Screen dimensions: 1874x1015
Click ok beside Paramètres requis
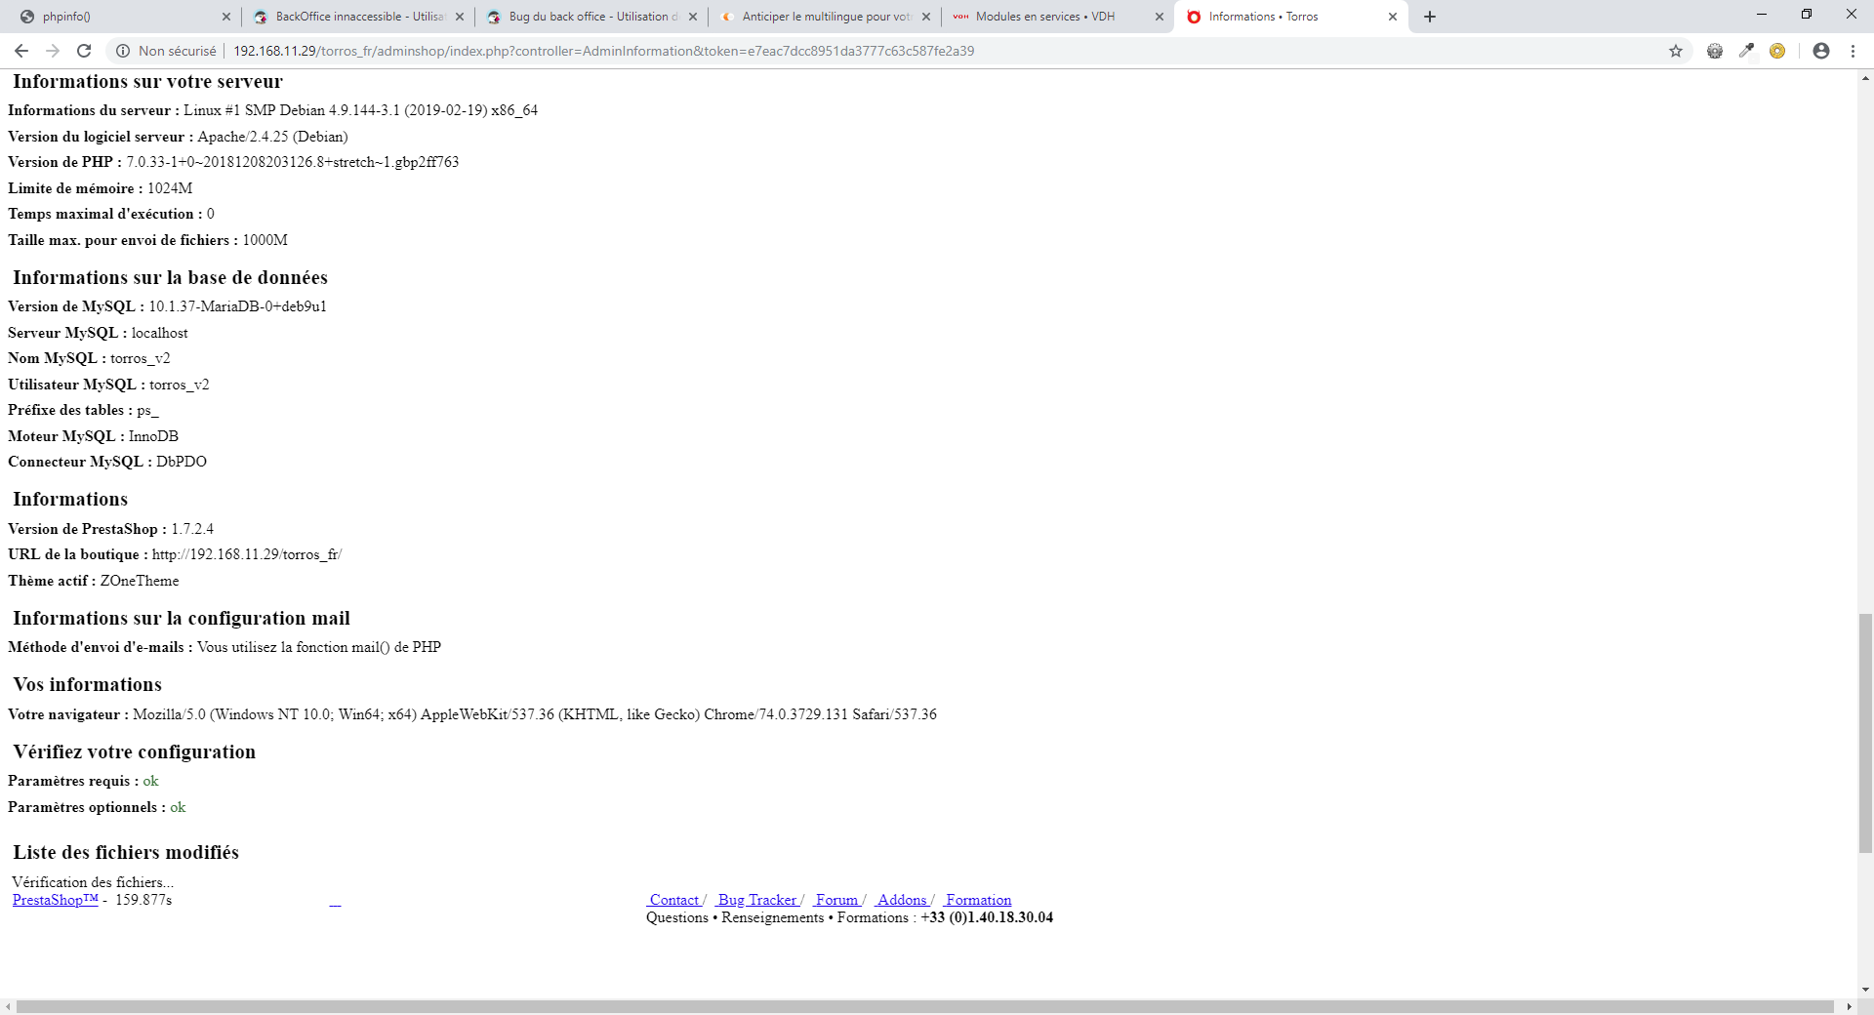[x=150, y=781]
